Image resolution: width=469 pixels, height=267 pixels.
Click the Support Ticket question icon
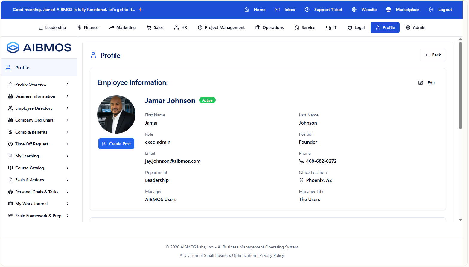click(307, 10)
